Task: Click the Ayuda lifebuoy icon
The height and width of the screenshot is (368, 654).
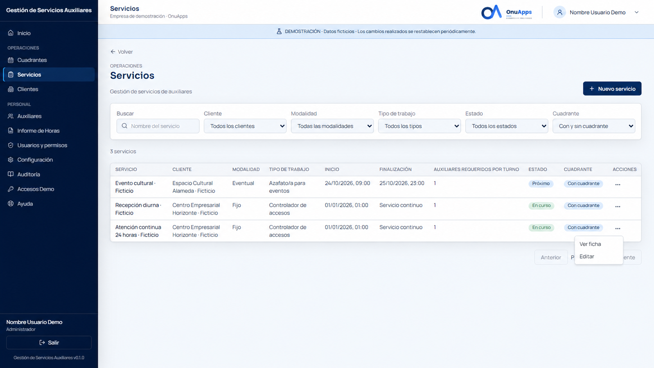Action: (x=11, y=204)
